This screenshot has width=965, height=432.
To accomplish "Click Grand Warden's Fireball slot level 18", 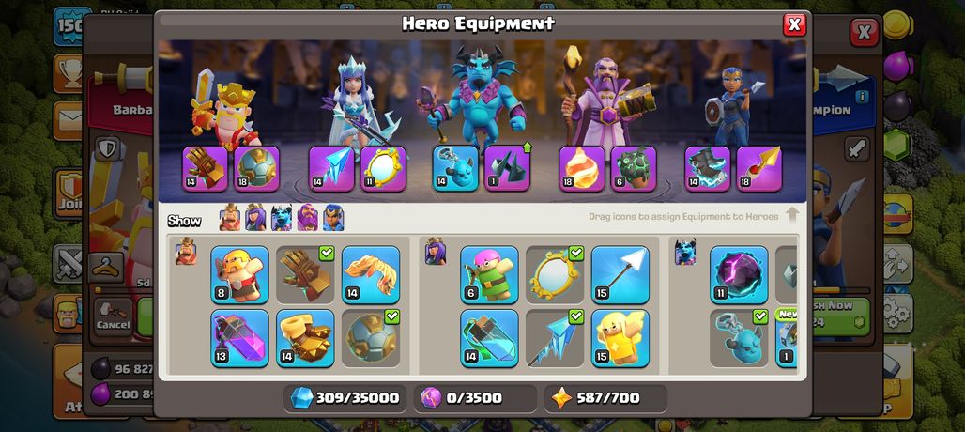I will 582,169.
